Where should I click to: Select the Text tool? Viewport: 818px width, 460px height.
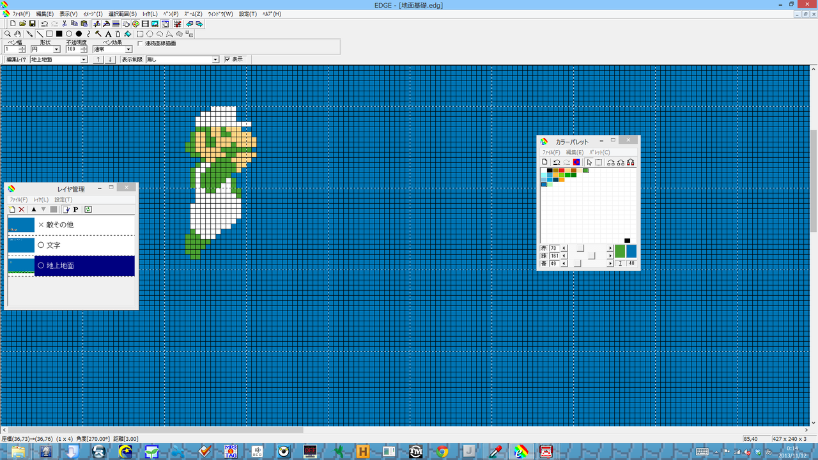108,34
